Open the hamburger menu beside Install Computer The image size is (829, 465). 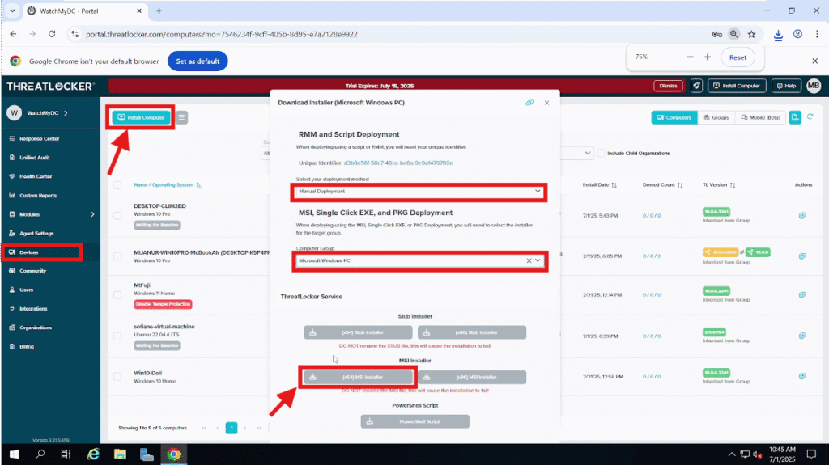pyautogui.click(x=181, y=117)
